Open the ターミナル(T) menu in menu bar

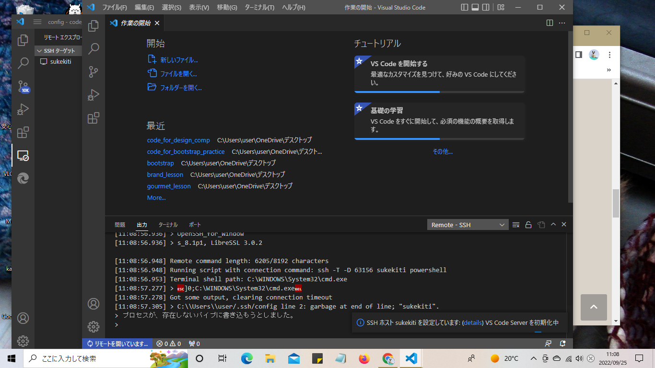(x=259, y=7)
